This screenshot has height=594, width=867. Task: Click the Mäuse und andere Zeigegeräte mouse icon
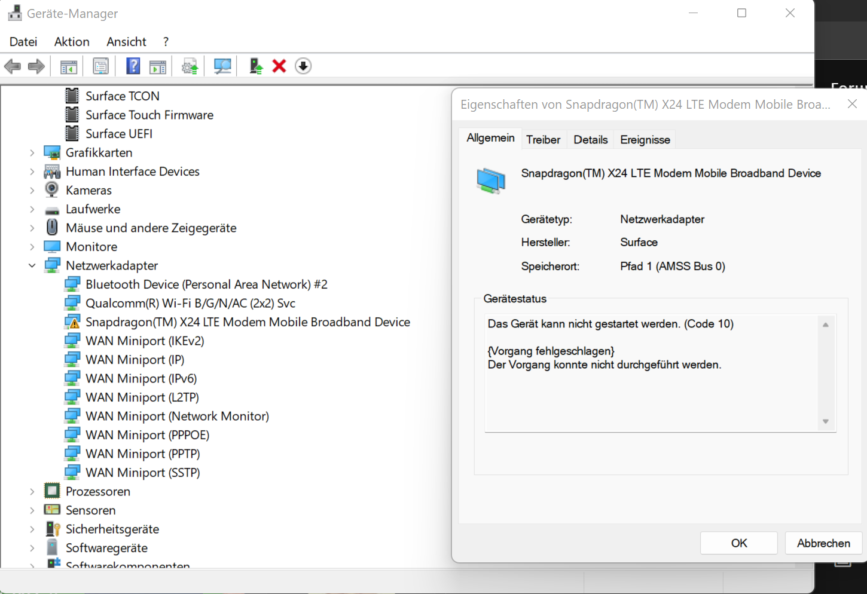tap(52, 228)
